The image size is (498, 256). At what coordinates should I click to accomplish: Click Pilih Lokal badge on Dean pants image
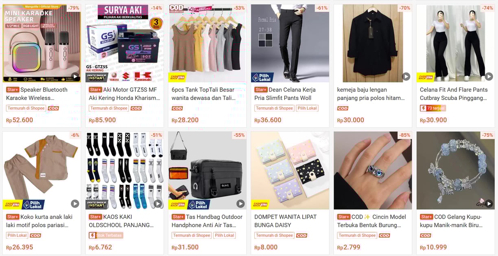point(262,77)
